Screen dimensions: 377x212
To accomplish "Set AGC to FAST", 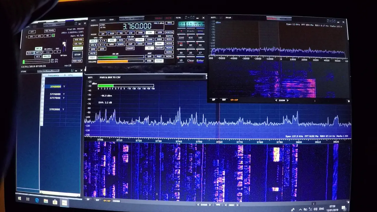I will 159,56.
